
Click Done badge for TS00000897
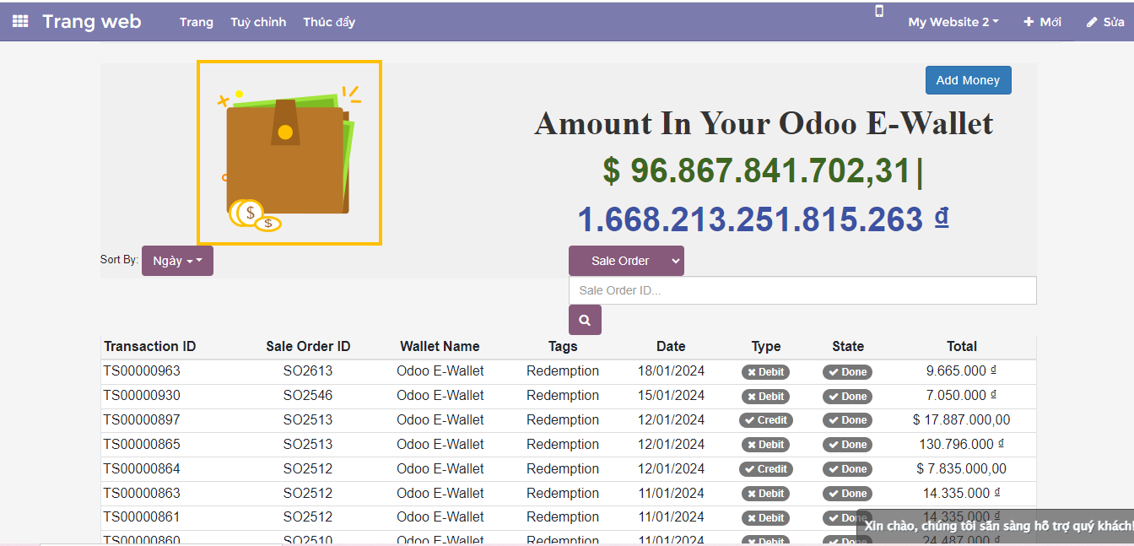848,420
